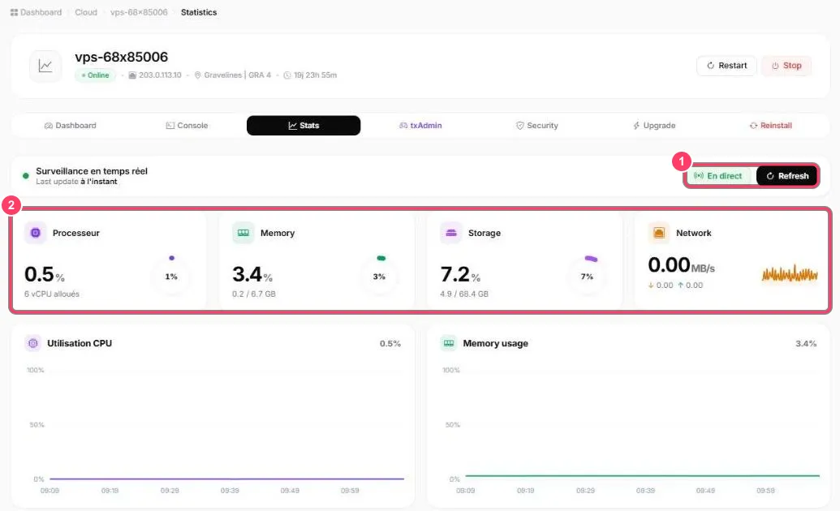The image size is (840, 511).
Task: Click the Statistics breadcrumb text
Action: (199, 12)
